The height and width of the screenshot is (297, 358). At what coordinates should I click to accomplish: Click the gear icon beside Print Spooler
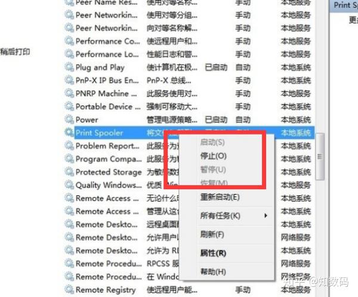coord(69,132)
